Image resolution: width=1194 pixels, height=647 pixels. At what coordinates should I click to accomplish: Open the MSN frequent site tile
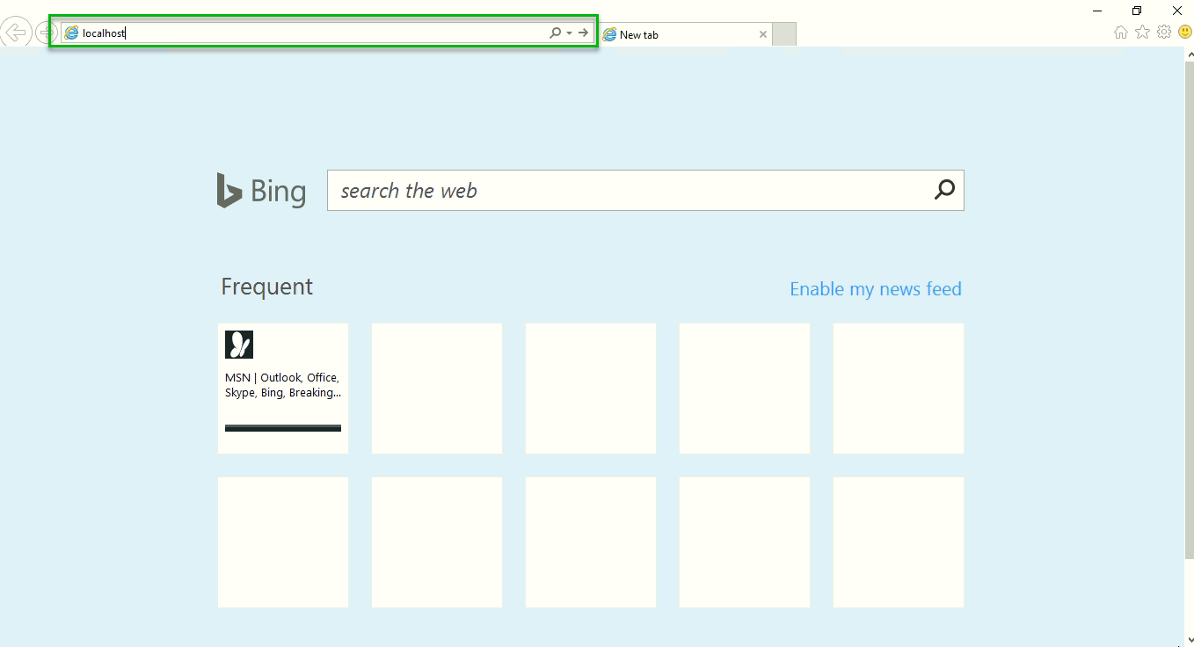pos(283,389)
